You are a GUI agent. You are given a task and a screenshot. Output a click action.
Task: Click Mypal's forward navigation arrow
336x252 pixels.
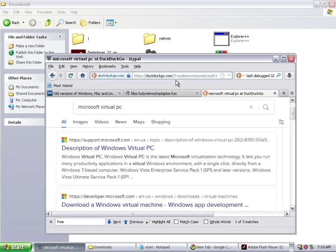click(x=61, y=75)
